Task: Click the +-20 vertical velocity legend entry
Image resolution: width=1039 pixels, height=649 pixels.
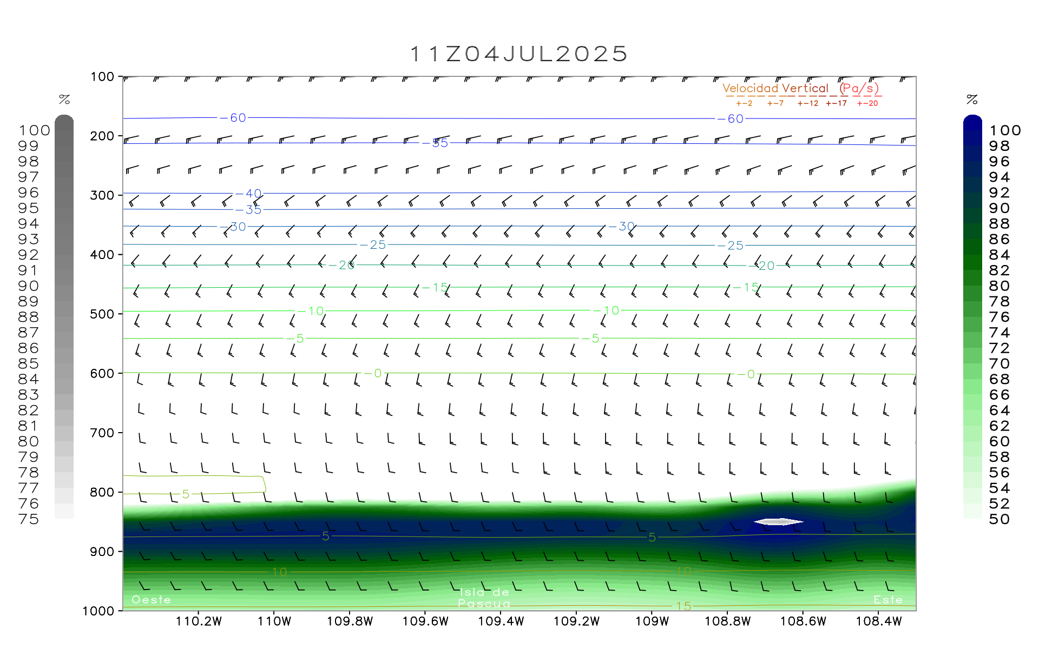Action: (867, 103)
